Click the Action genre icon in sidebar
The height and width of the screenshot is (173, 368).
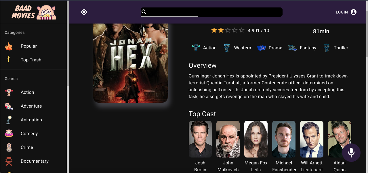click(x=9, y=92)
